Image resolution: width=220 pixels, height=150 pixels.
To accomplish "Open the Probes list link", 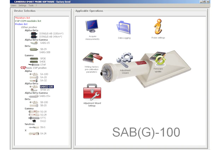I will coord(21,24).
